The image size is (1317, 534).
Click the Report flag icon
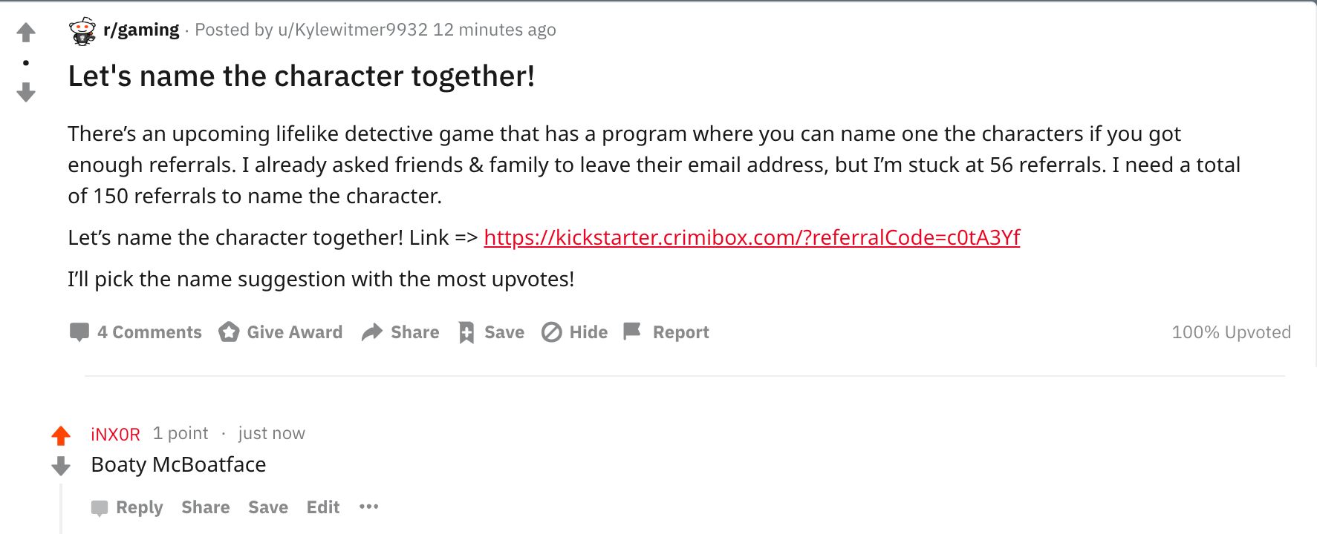click(633, 332)
